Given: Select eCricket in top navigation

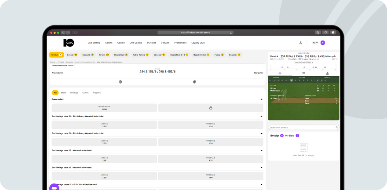Looking at the screenshot, I should (x=151, y=43).
